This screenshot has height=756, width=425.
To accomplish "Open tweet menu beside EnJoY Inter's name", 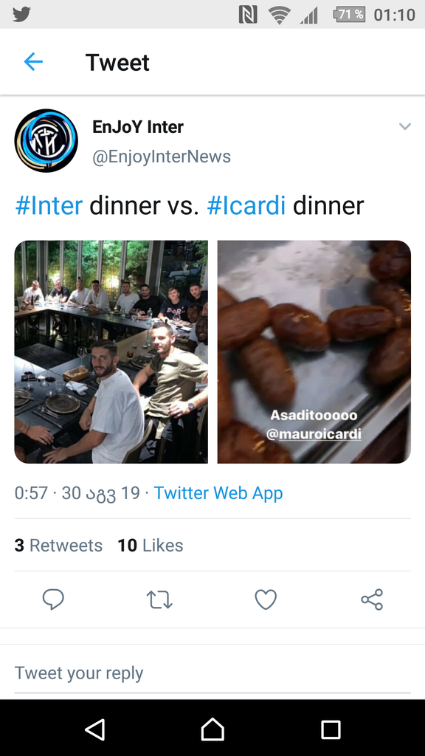I will [x=405, y=126].
